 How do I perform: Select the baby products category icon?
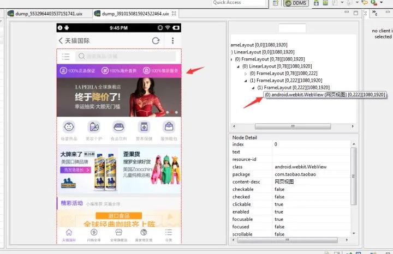69,127
